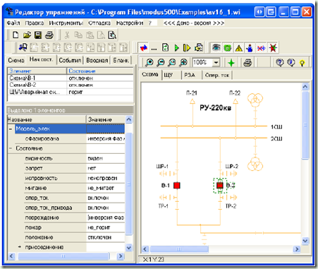
Task: Switch to the Бланк tab
Action: tap(121, 60)
